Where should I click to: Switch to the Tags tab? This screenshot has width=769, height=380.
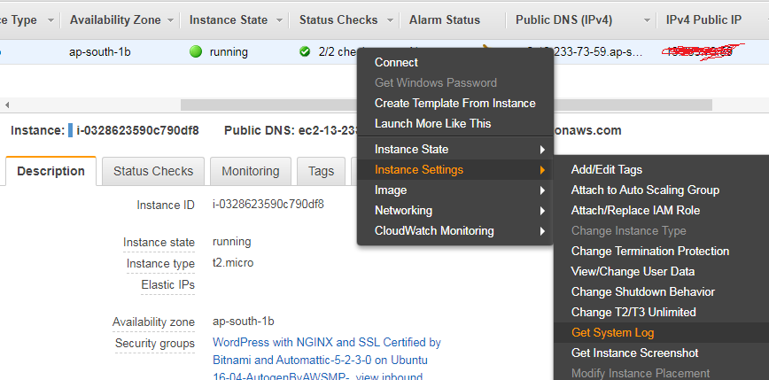coord(321,171)
